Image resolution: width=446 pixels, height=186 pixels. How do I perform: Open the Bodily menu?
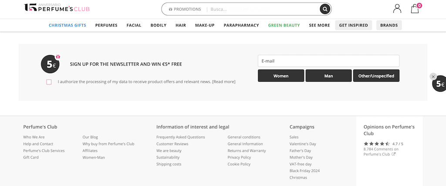[x=159, y=25]
